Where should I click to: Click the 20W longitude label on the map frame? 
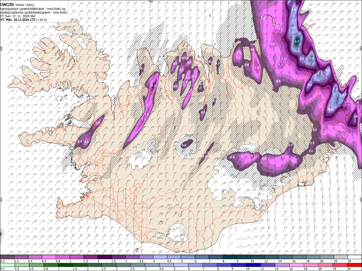click(150, 1)
